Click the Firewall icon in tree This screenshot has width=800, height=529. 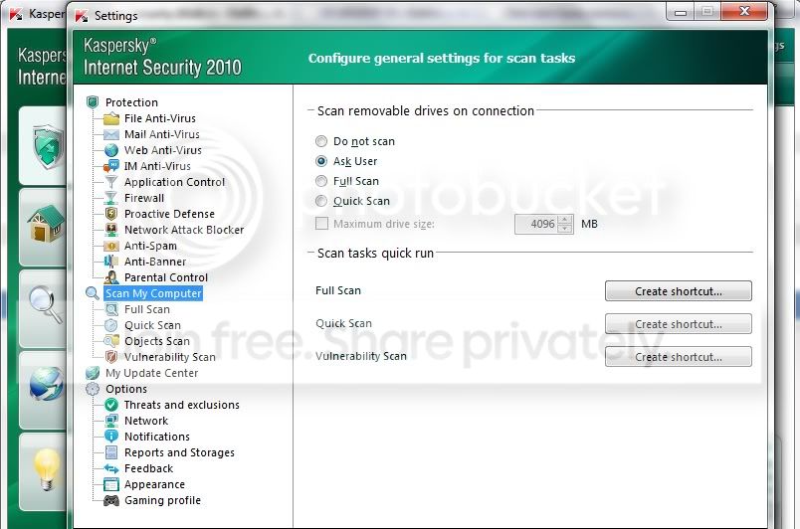coord(111,198)
